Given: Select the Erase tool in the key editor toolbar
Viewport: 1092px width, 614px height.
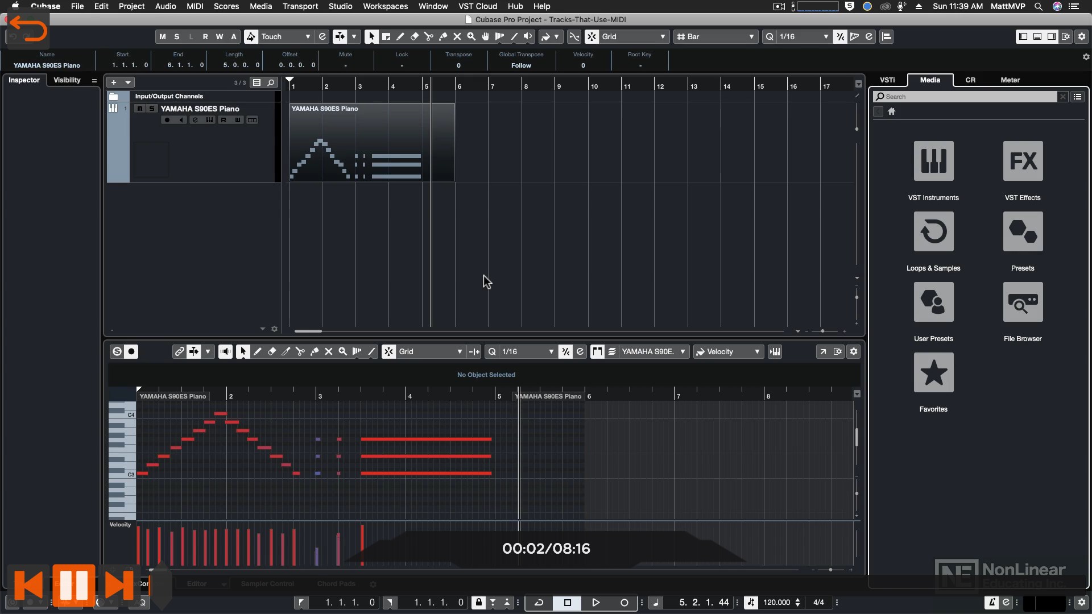Looking at the screenshot, I should click(272, 352).
